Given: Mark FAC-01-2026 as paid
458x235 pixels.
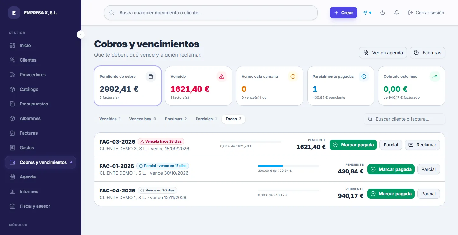Looking at the screenshot, I should [391, 169].
